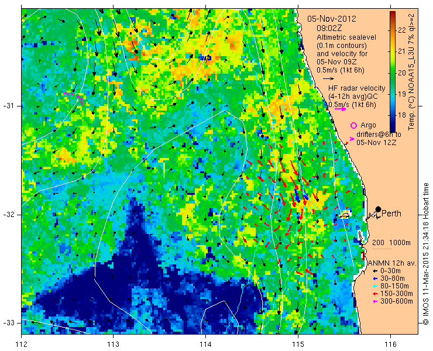433x351 pixels.
Task: Click the '(4-12h avg)QC' text
Action: pyautogui.click(x=353, y=97)
